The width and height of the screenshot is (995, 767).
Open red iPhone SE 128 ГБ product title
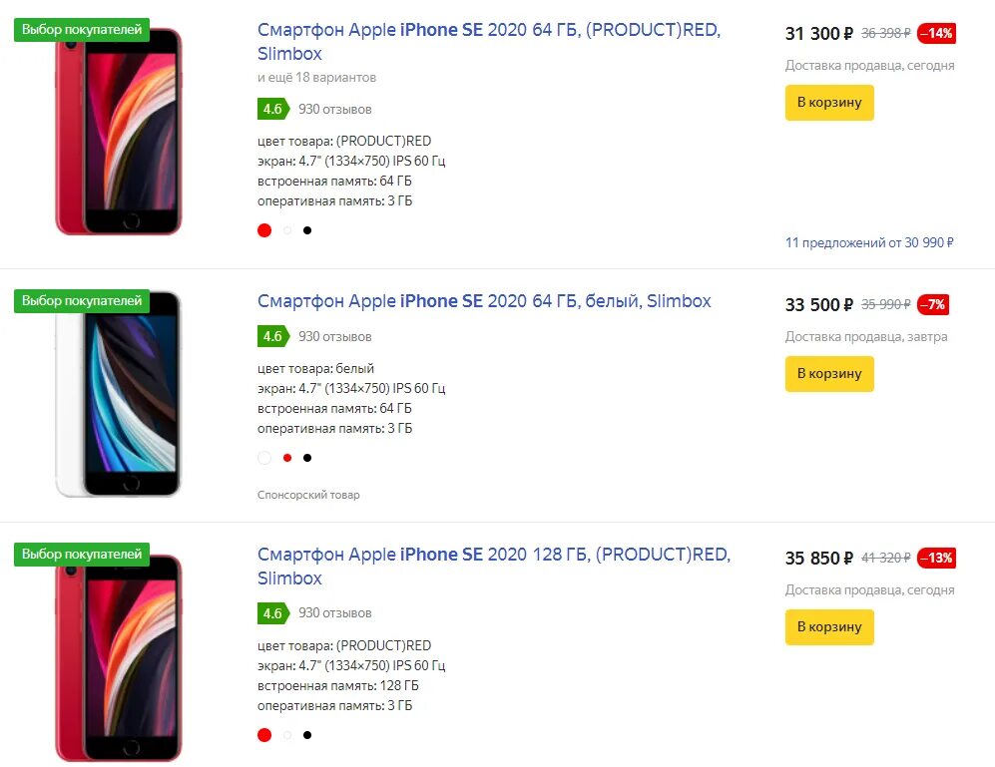493,556
